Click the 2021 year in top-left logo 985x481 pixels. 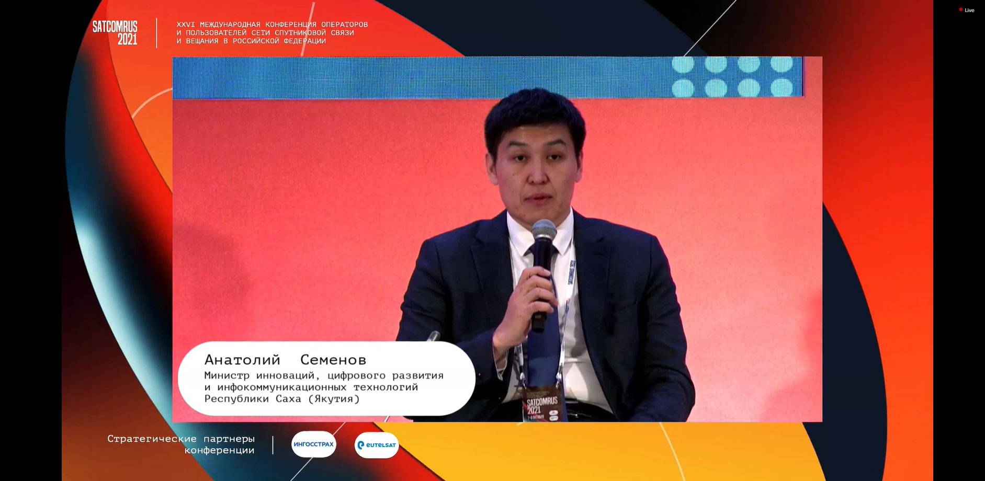pyautogui.click(x=127, y=40)
